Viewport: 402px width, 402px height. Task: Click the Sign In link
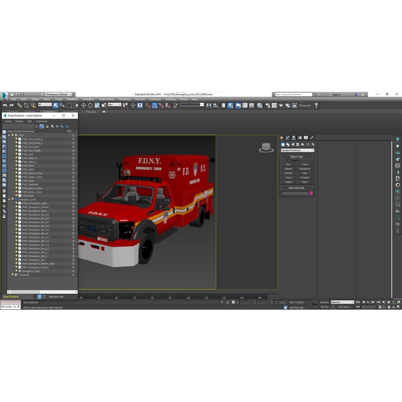coord(336,95)
